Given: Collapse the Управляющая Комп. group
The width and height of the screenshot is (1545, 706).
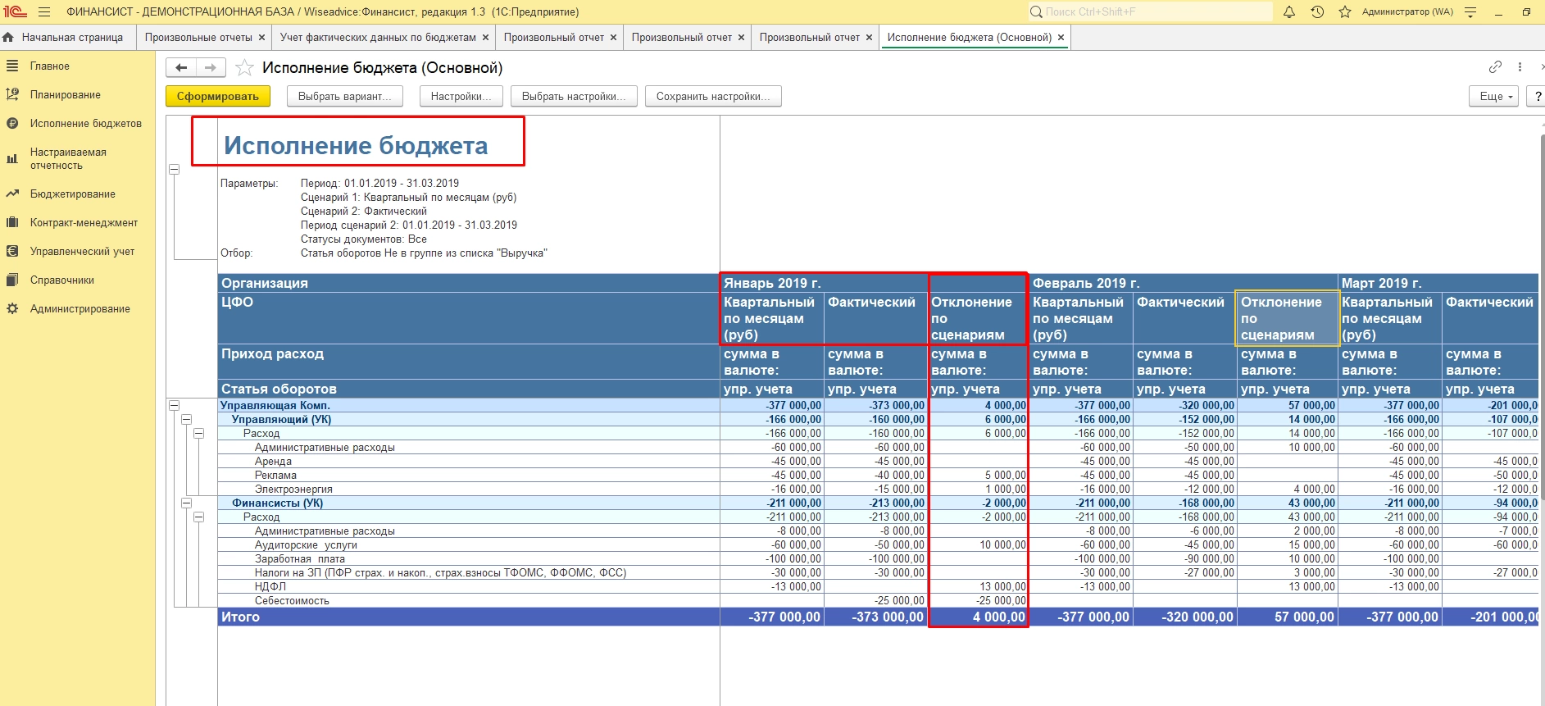Looking at the screenshot, I should (174, 405).
